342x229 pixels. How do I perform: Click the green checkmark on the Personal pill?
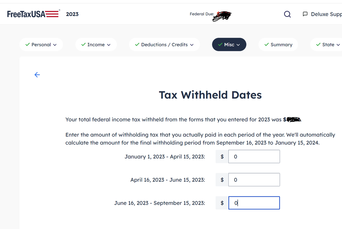(x=28, y=44)
